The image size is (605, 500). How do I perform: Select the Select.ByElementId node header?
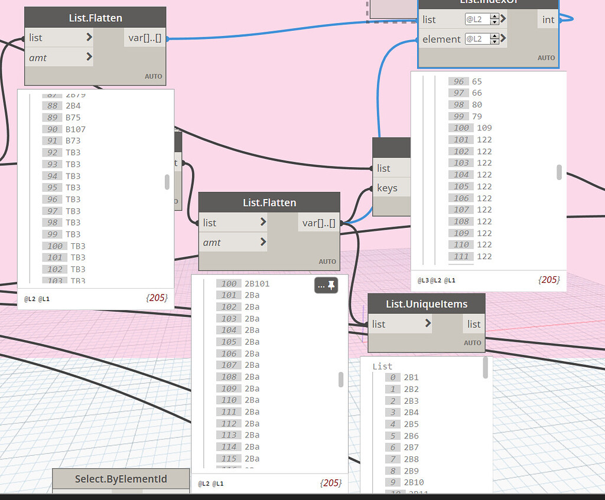click(x=121, y=480)
